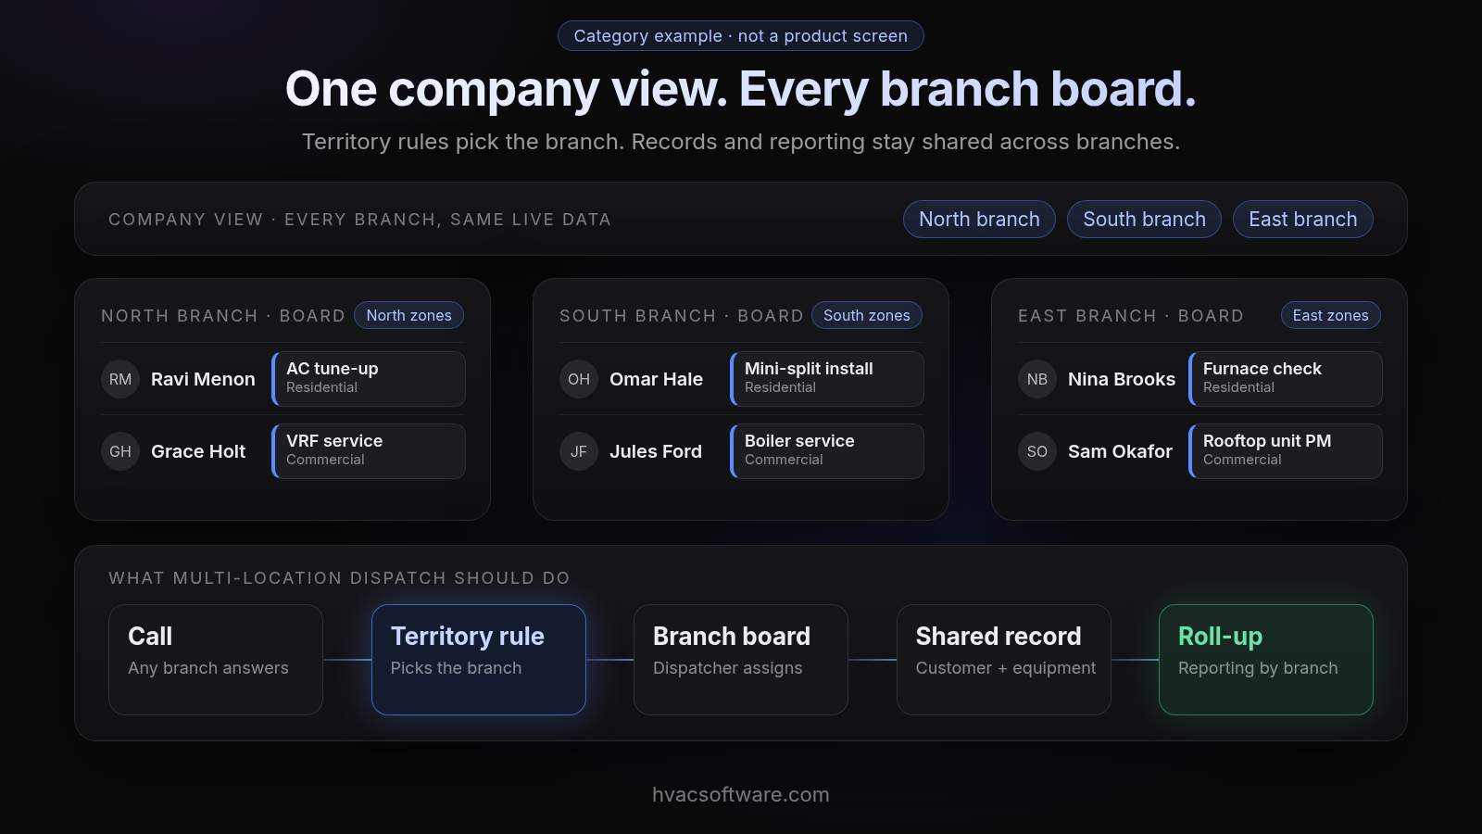Click the 'NORTH BRANCH · BOARD' heading
This screenshot has height=834, width=1482.
click(x=223, y=316)
